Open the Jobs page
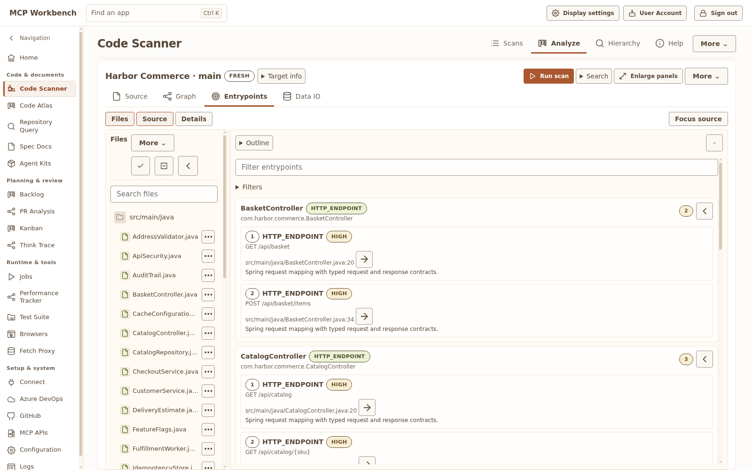 tap(39, 277)
